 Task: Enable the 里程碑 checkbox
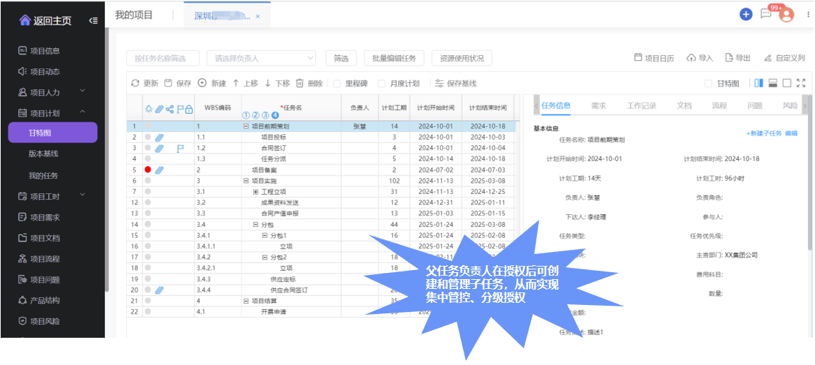pos(337,84)
